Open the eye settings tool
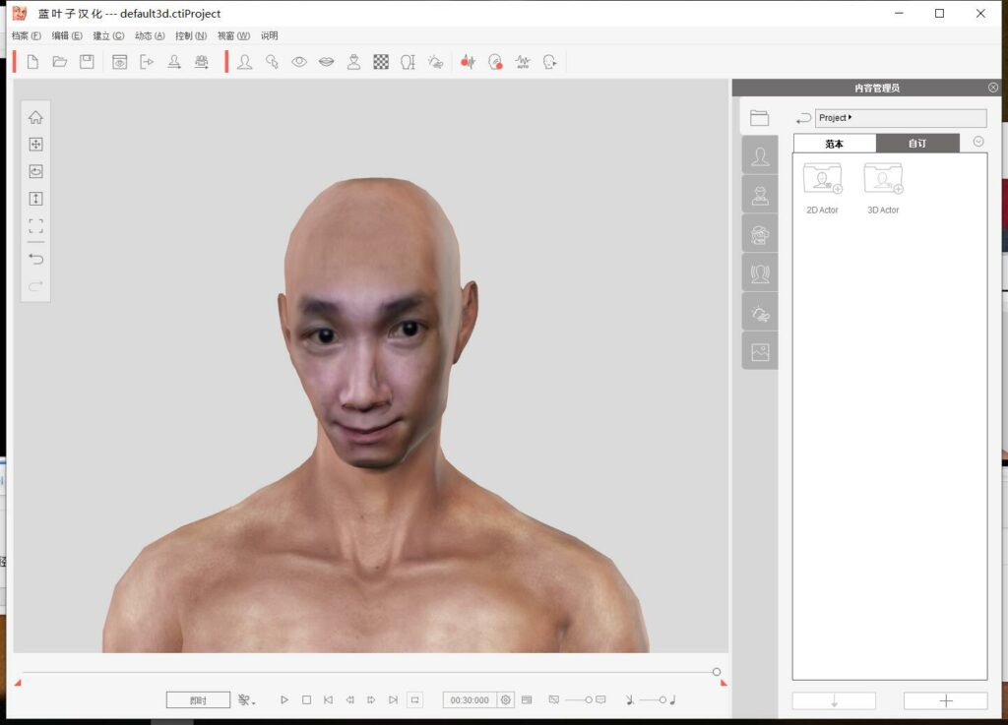This screenshot has width=1008, height=725. (x=299, y=62)
